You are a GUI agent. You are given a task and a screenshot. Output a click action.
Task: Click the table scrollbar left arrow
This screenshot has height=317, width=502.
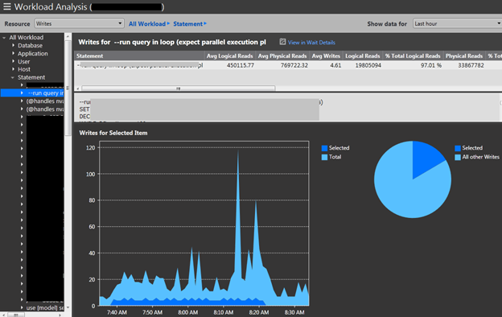78,89
